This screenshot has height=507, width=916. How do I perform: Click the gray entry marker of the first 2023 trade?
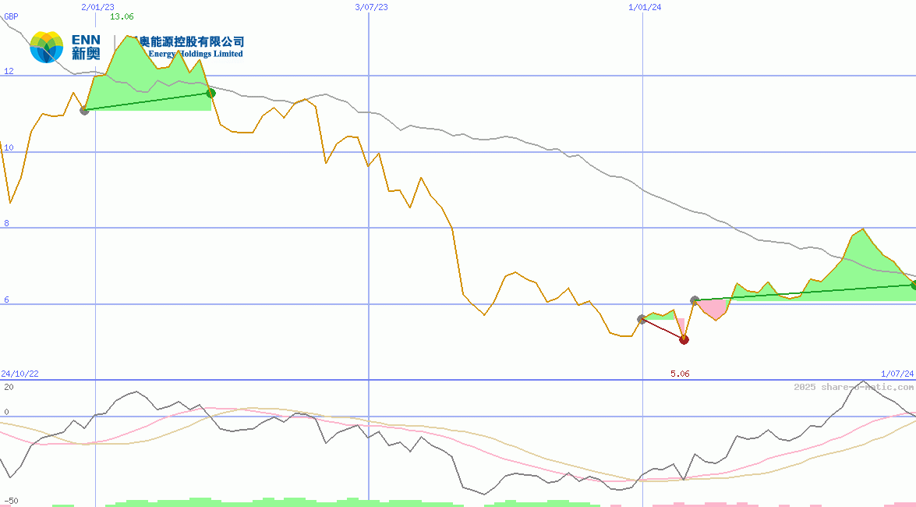(x=84, y=110)
